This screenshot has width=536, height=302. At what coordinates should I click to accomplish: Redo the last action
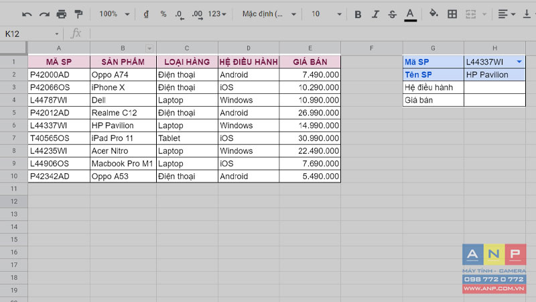click(x=44, y=14)
